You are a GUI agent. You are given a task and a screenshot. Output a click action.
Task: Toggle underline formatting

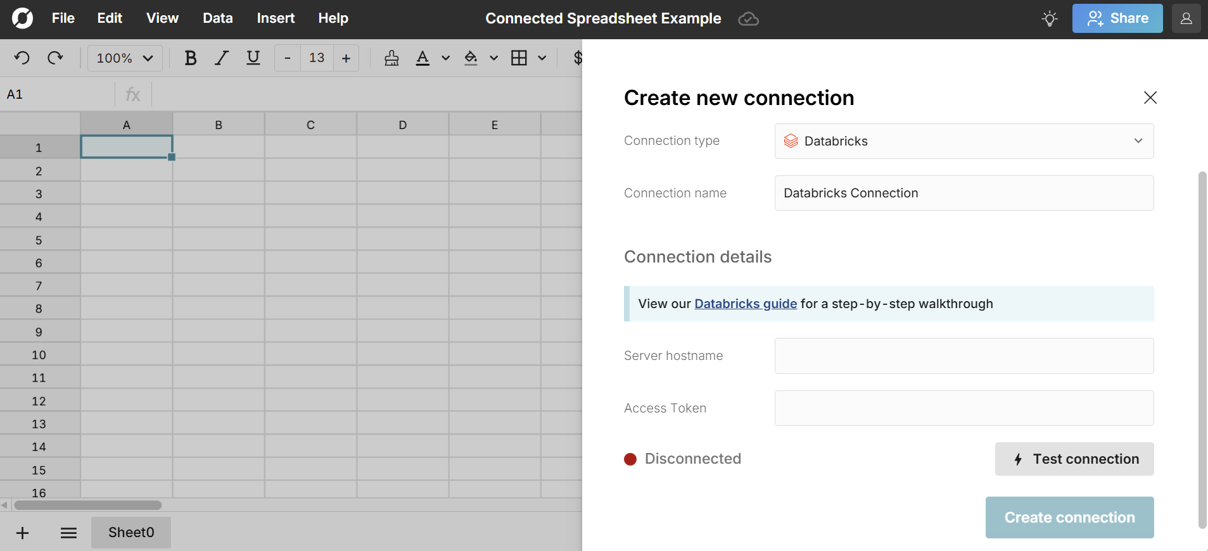253,58
